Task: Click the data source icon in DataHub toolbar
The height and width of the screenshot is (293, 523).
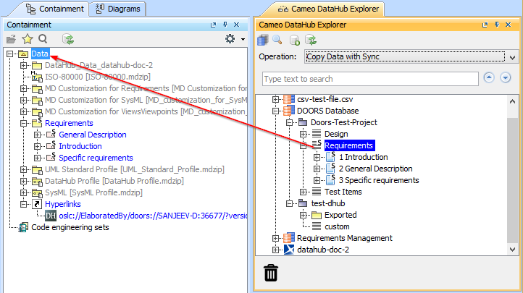Action: tap(263, 41)
